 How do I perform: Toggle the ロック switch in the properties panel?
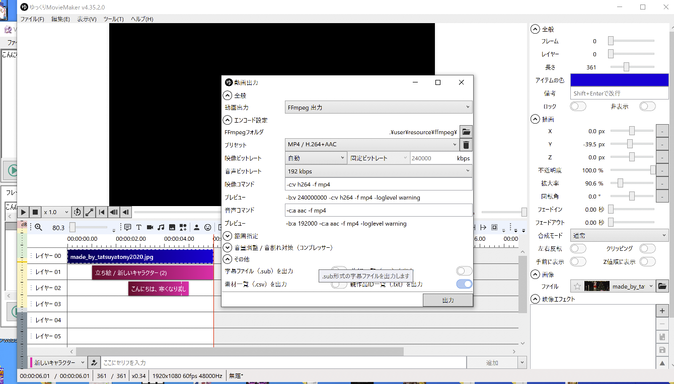(578, 107)
